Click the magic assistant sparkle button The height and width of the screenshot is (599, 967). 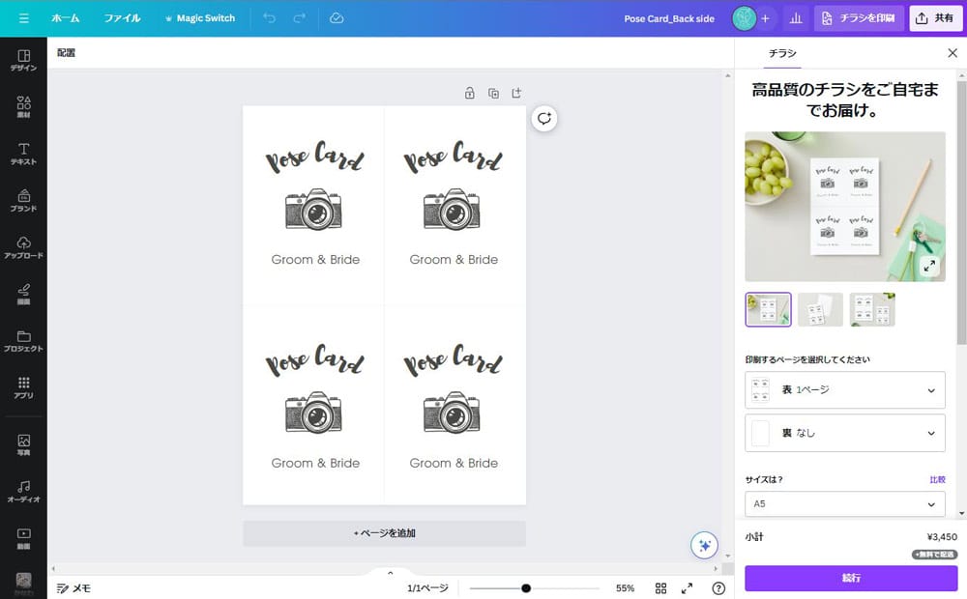click(704, 546)
